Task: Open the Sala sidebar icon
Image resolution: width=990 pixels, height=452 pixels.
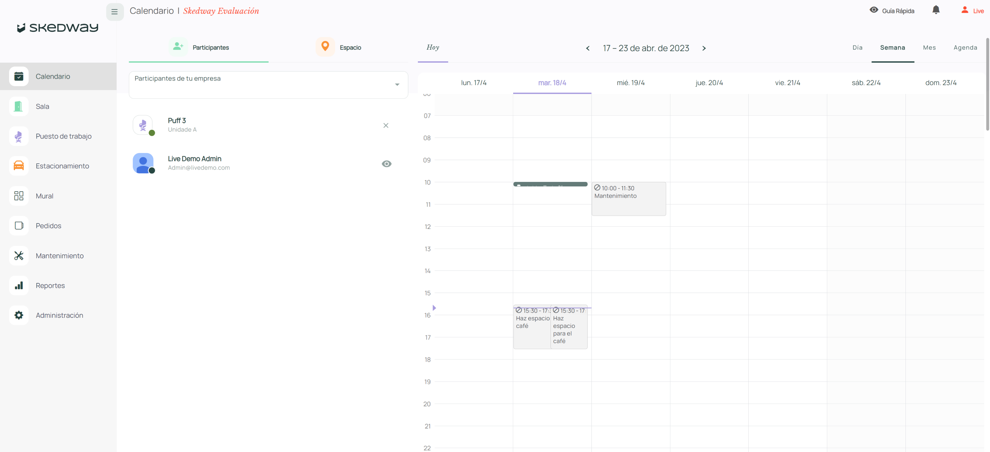Action: coord(18,106)
